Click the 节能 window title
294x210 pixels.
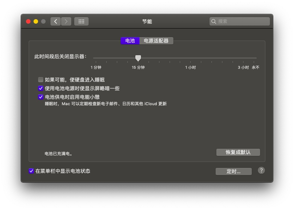147,21
